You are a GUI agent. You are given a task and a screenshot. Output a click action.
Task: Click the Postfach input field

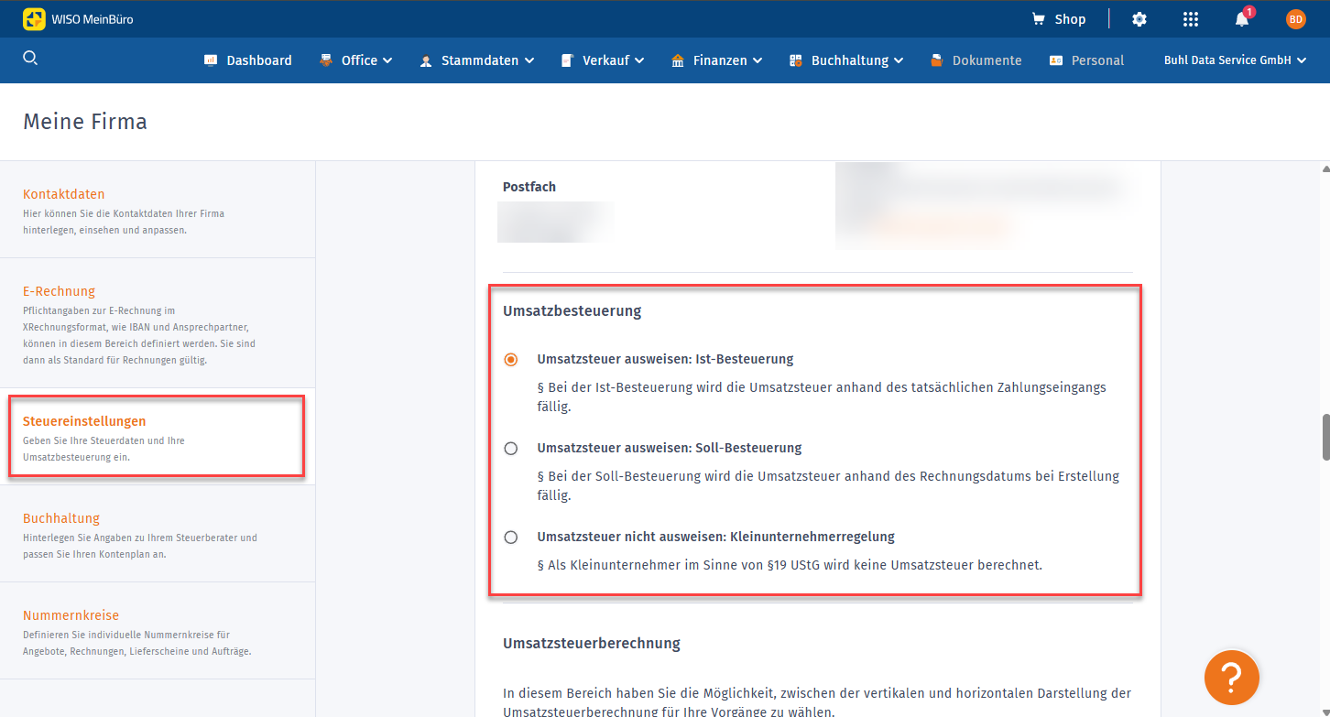(556, 223)
